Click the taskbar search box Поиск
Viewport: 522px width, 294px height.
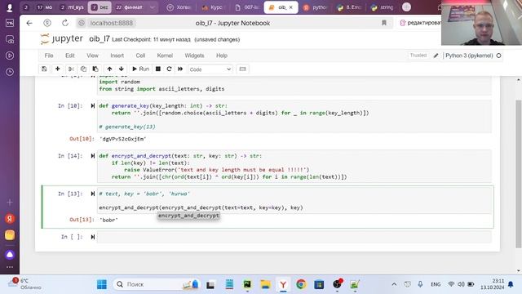pos(157,284)
